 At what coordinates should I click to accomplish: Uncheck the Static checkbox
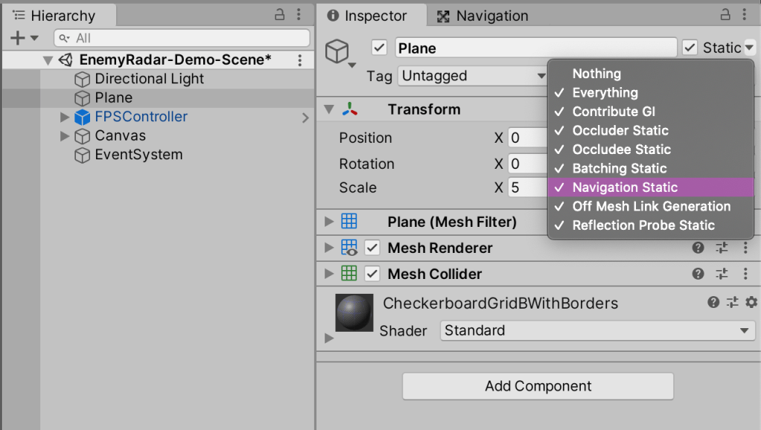(690, 48)
